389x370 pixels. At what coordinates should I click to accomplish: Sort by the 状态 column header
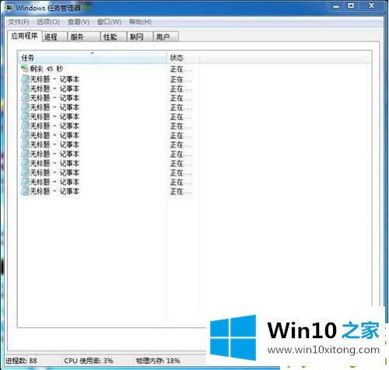click(184, 58)
